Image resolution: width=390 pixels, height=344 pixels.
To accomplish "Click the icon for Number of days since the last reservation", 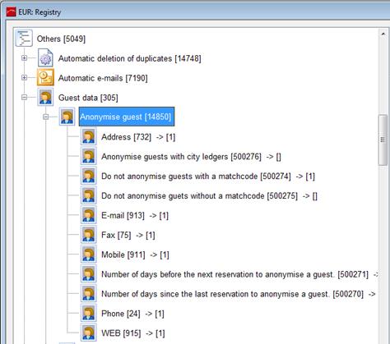I will (x=89, y=294).
